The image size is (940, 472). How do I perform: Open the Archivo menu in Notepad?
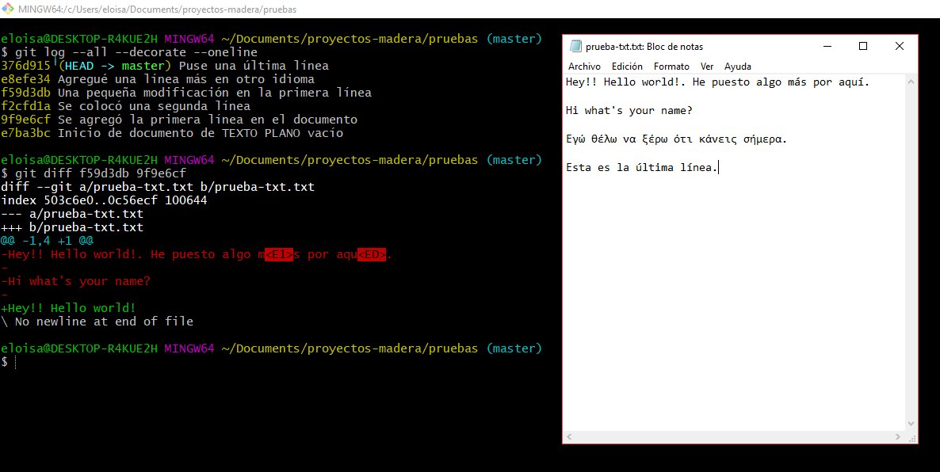[x=584, y=67]
